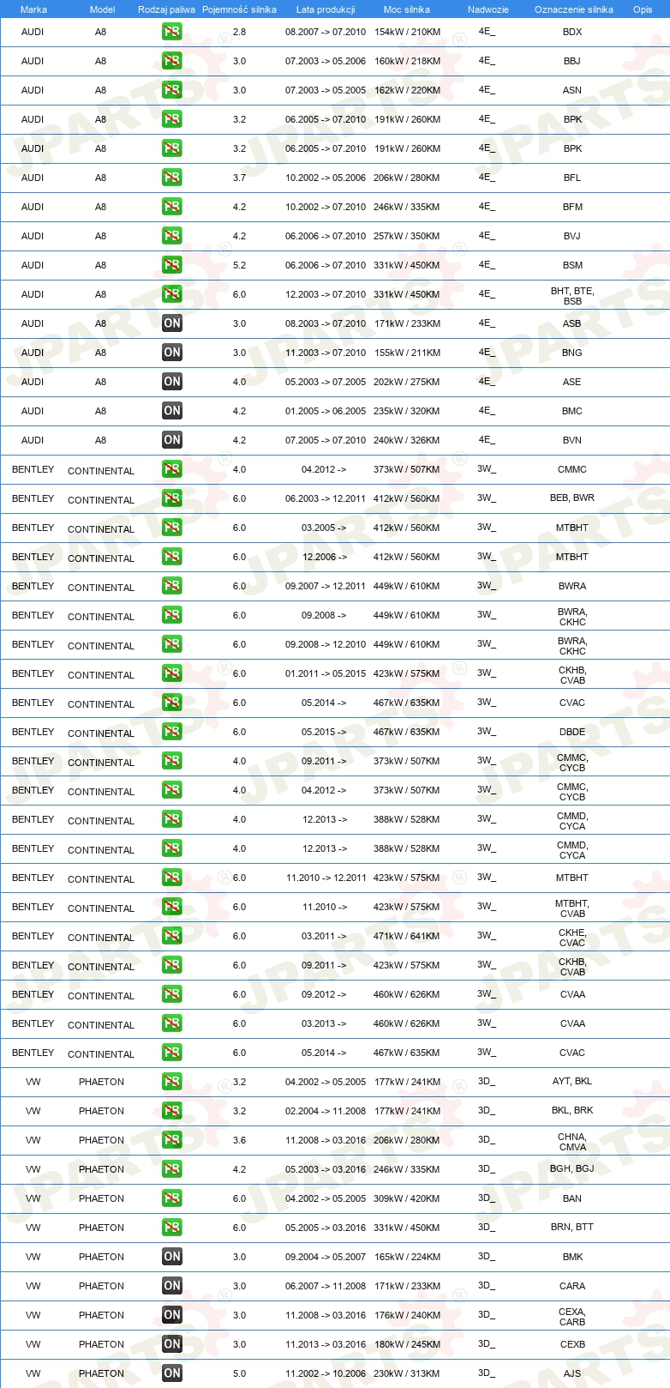Click the diesel ON icon in the BMK row
The image size is (670, 1388).
[x=172, y=1257]
